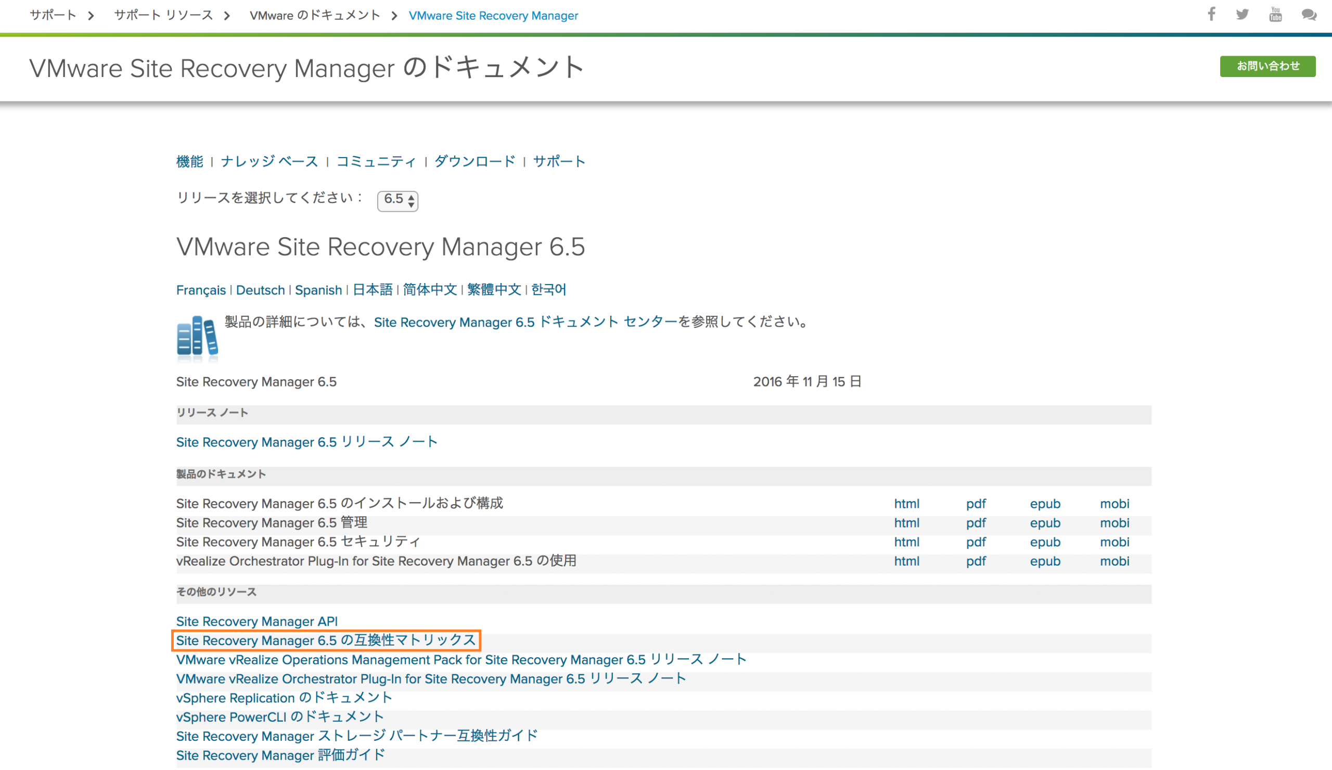This screenshot has width=1332, height=770.
Task: Switch language to Deutsch
Action: [x=260, y=290]
